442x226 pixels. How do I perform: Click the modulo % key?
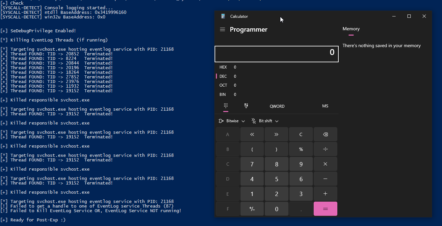[301, 149]
